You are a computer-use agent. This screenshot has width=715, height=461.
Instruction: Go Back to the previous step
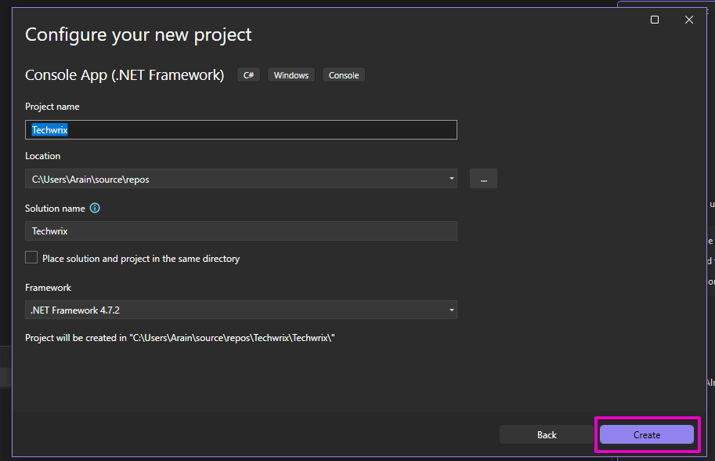pyautogui.click(x=547, y=434)
